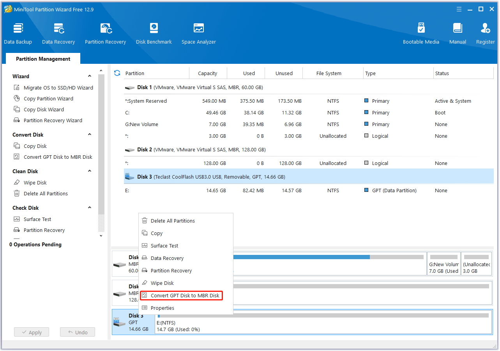The width and height of the screenshot is (500, 351).
Task: Open Properties from context menu
Action: coord(186,308)
